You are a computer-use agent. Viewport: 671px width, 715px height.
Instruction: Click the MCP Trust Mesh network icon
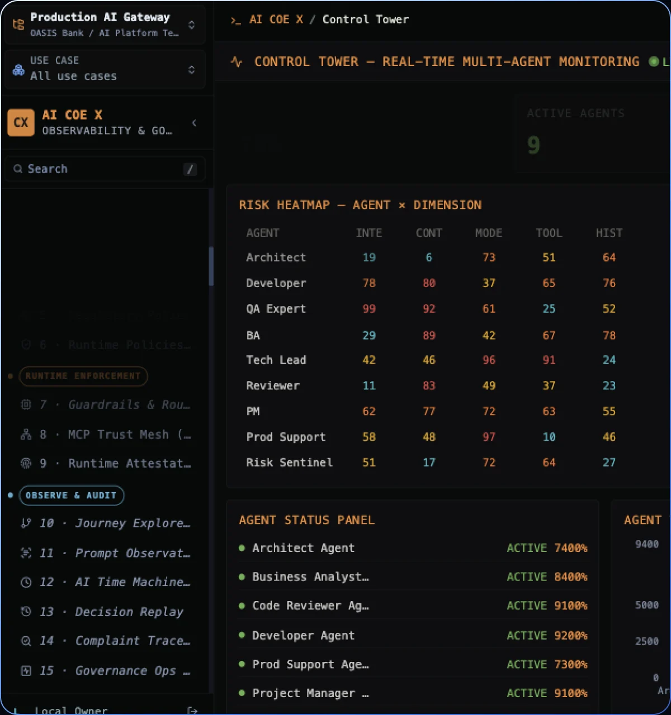[26, 435]
